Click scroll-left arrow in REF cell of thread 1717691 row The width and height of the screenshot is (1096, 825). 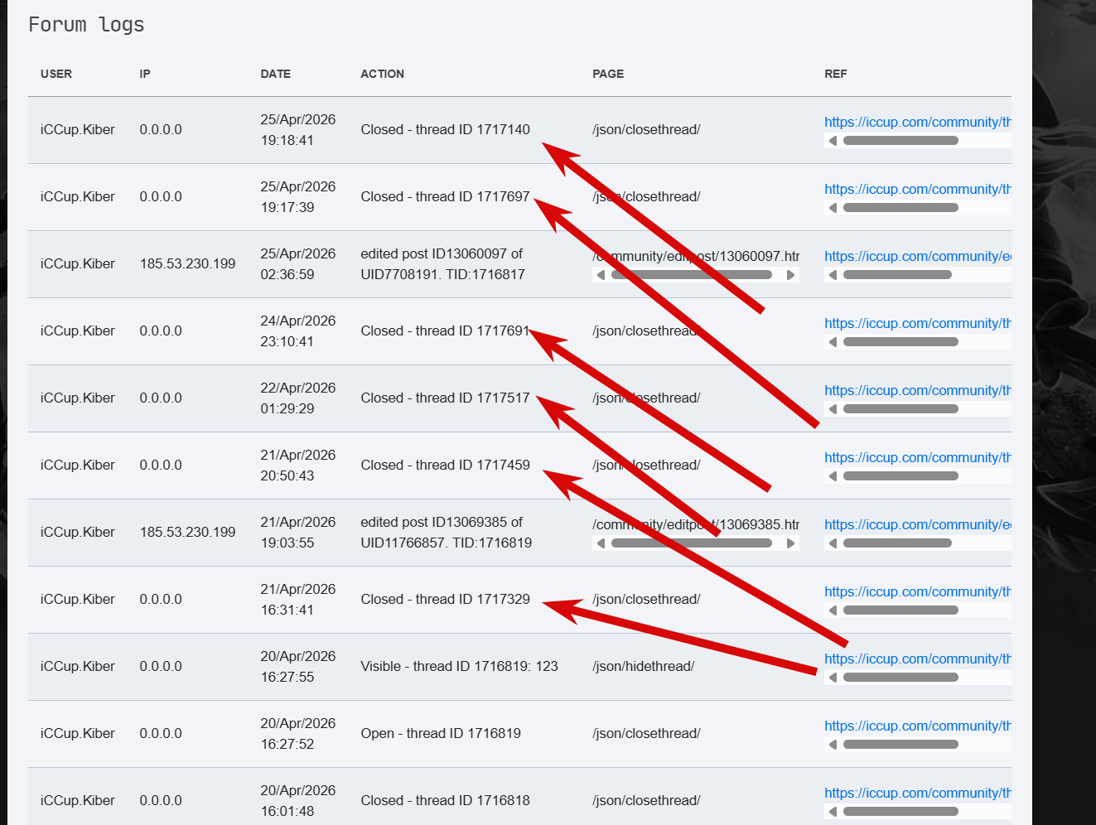(x=833, y=342)
